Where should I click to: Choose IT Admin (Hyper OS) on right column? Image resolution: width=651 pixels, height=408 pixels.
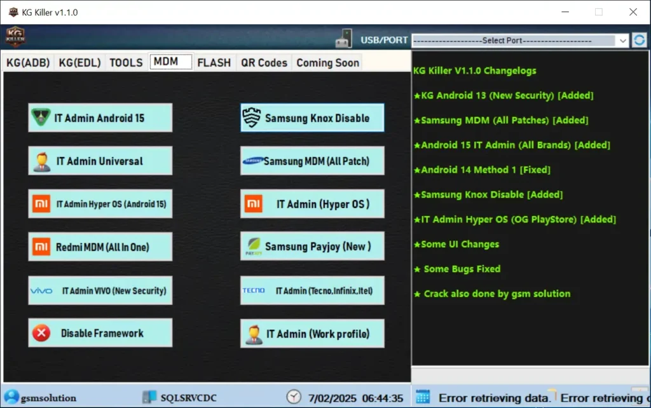click(x=312, y=204)
